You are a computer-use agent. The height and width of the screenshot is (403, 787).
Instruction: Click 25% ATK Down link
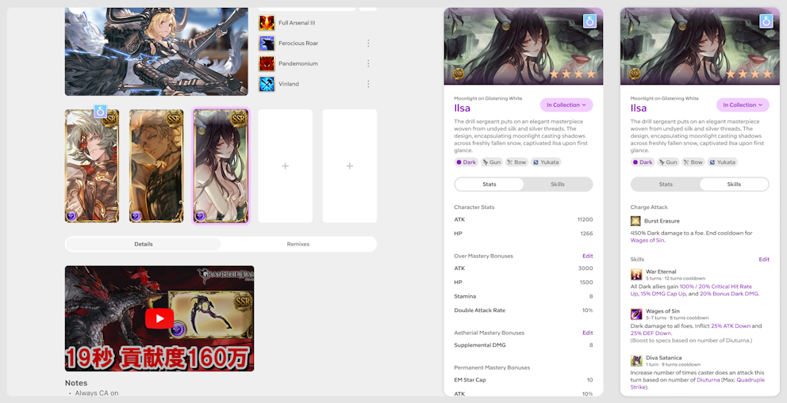click(731, 326)
